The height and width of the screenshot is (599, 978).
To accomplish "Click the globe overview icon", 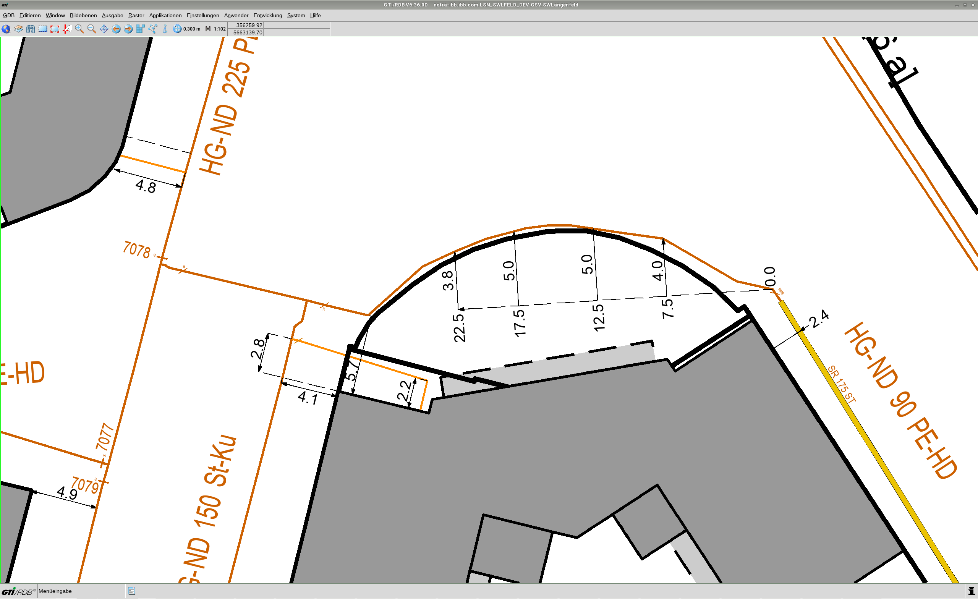I will pyautogui.click(x=6, y=29).
